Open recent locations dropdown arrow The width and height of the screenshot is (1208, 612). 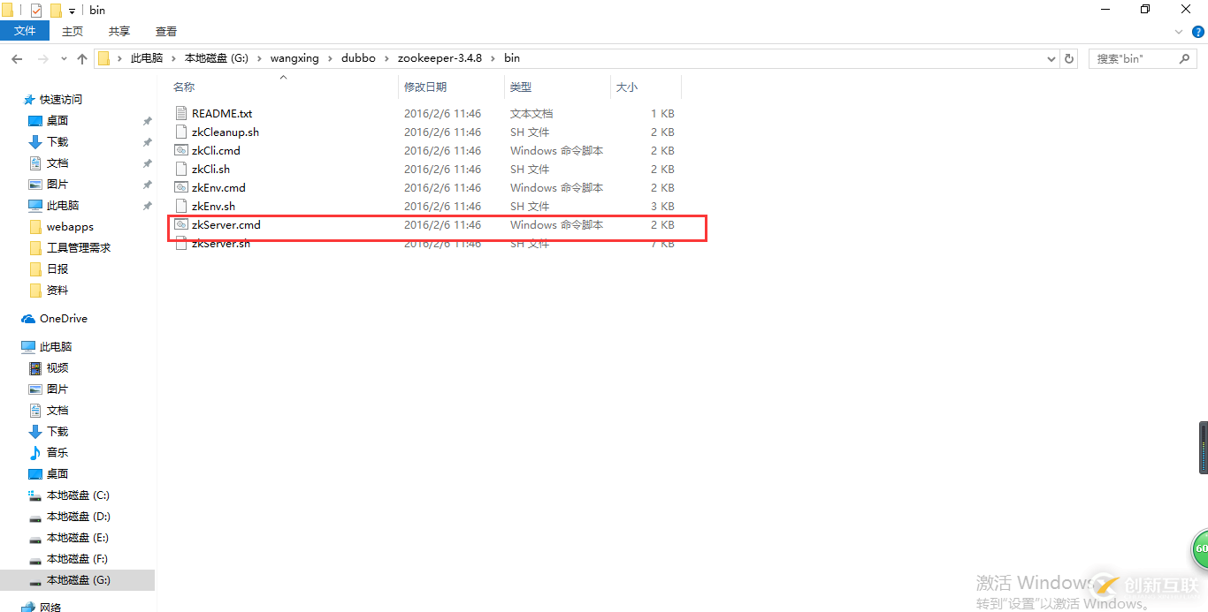coord(64,58)
